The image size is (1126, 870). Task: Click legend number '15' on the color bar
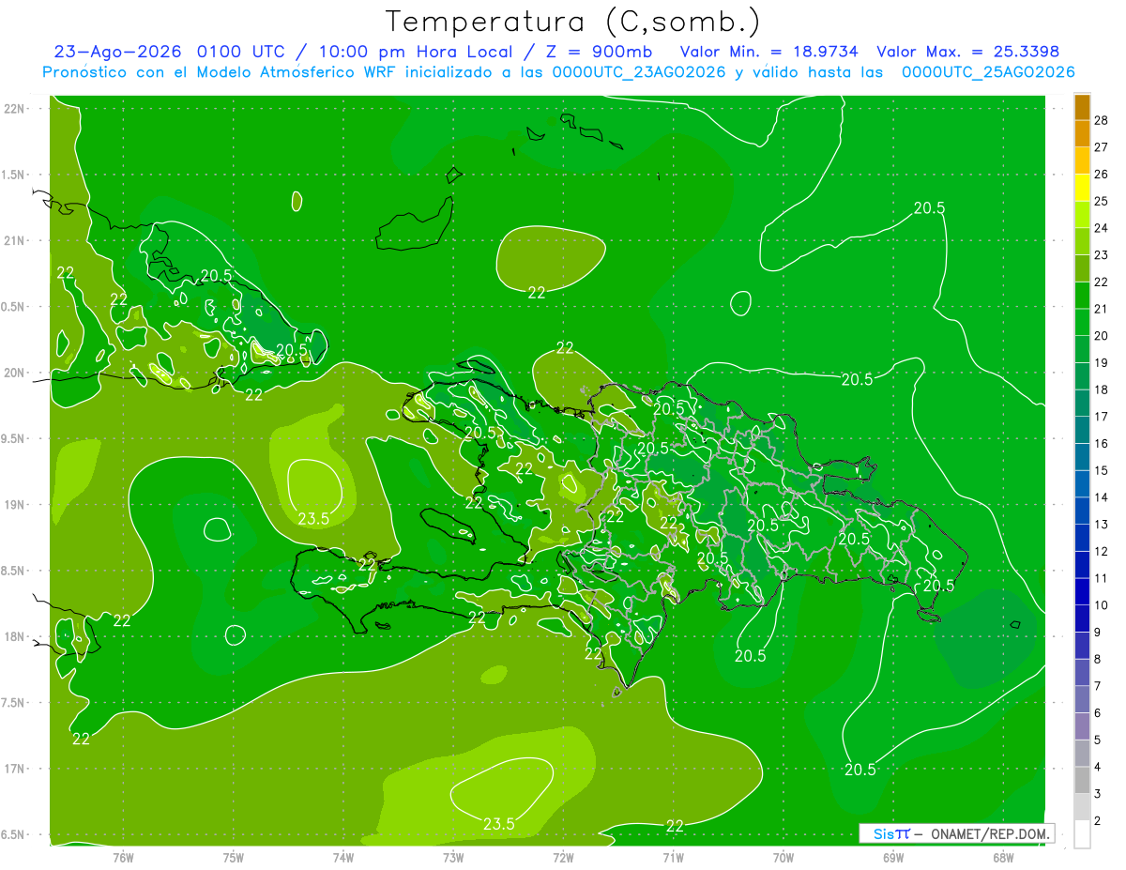tap(1102, 470)
